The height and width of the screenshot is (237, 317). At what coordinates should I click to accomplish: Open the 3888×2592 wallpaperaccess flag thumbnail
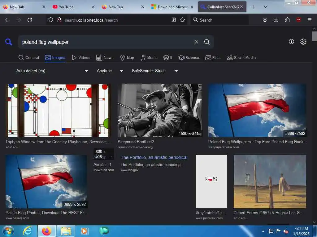pos(257,110)
